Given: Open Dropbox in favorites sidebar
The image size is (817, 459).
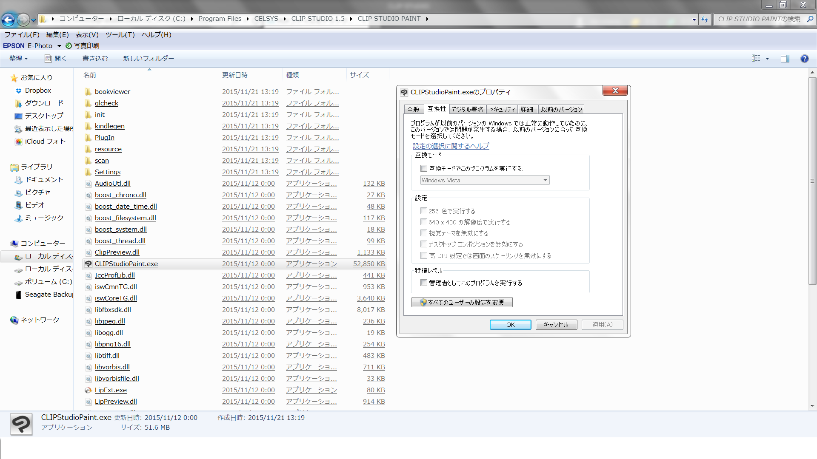Looking at the screenshot, I should tap(37, 91).
